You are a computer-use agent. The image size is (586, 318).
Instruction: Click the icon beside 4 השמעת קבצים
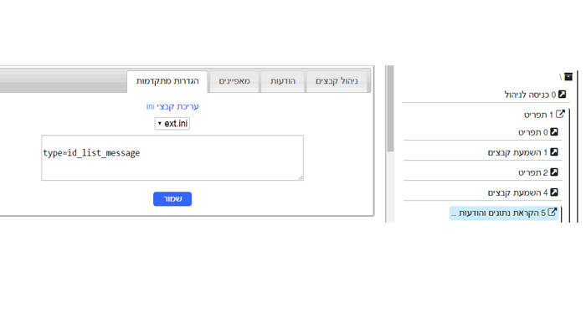click(x=554, y=192)
